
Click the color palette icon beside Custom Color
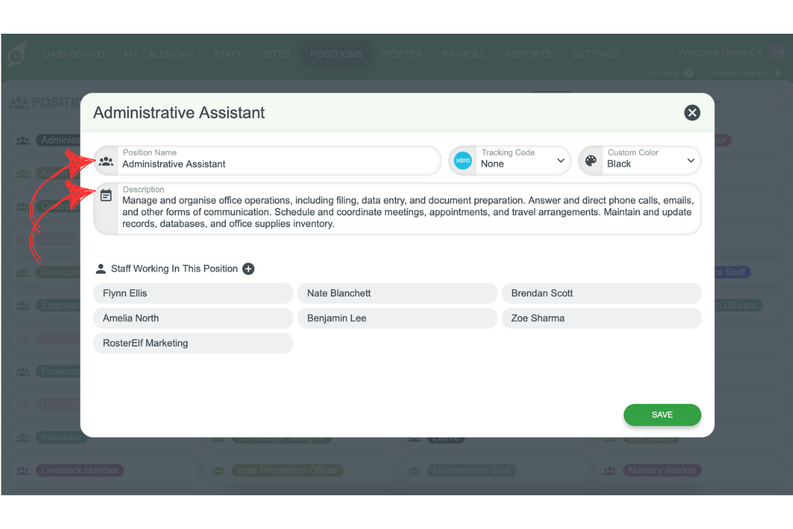pos(591,160)
